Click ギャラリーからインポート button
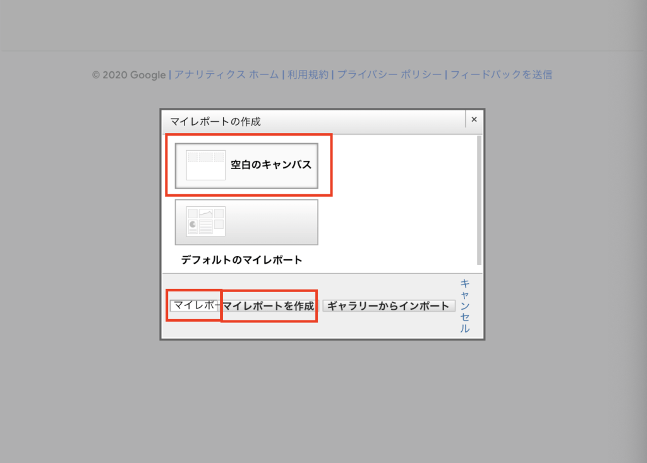647x463 pixels. (389, 306)
